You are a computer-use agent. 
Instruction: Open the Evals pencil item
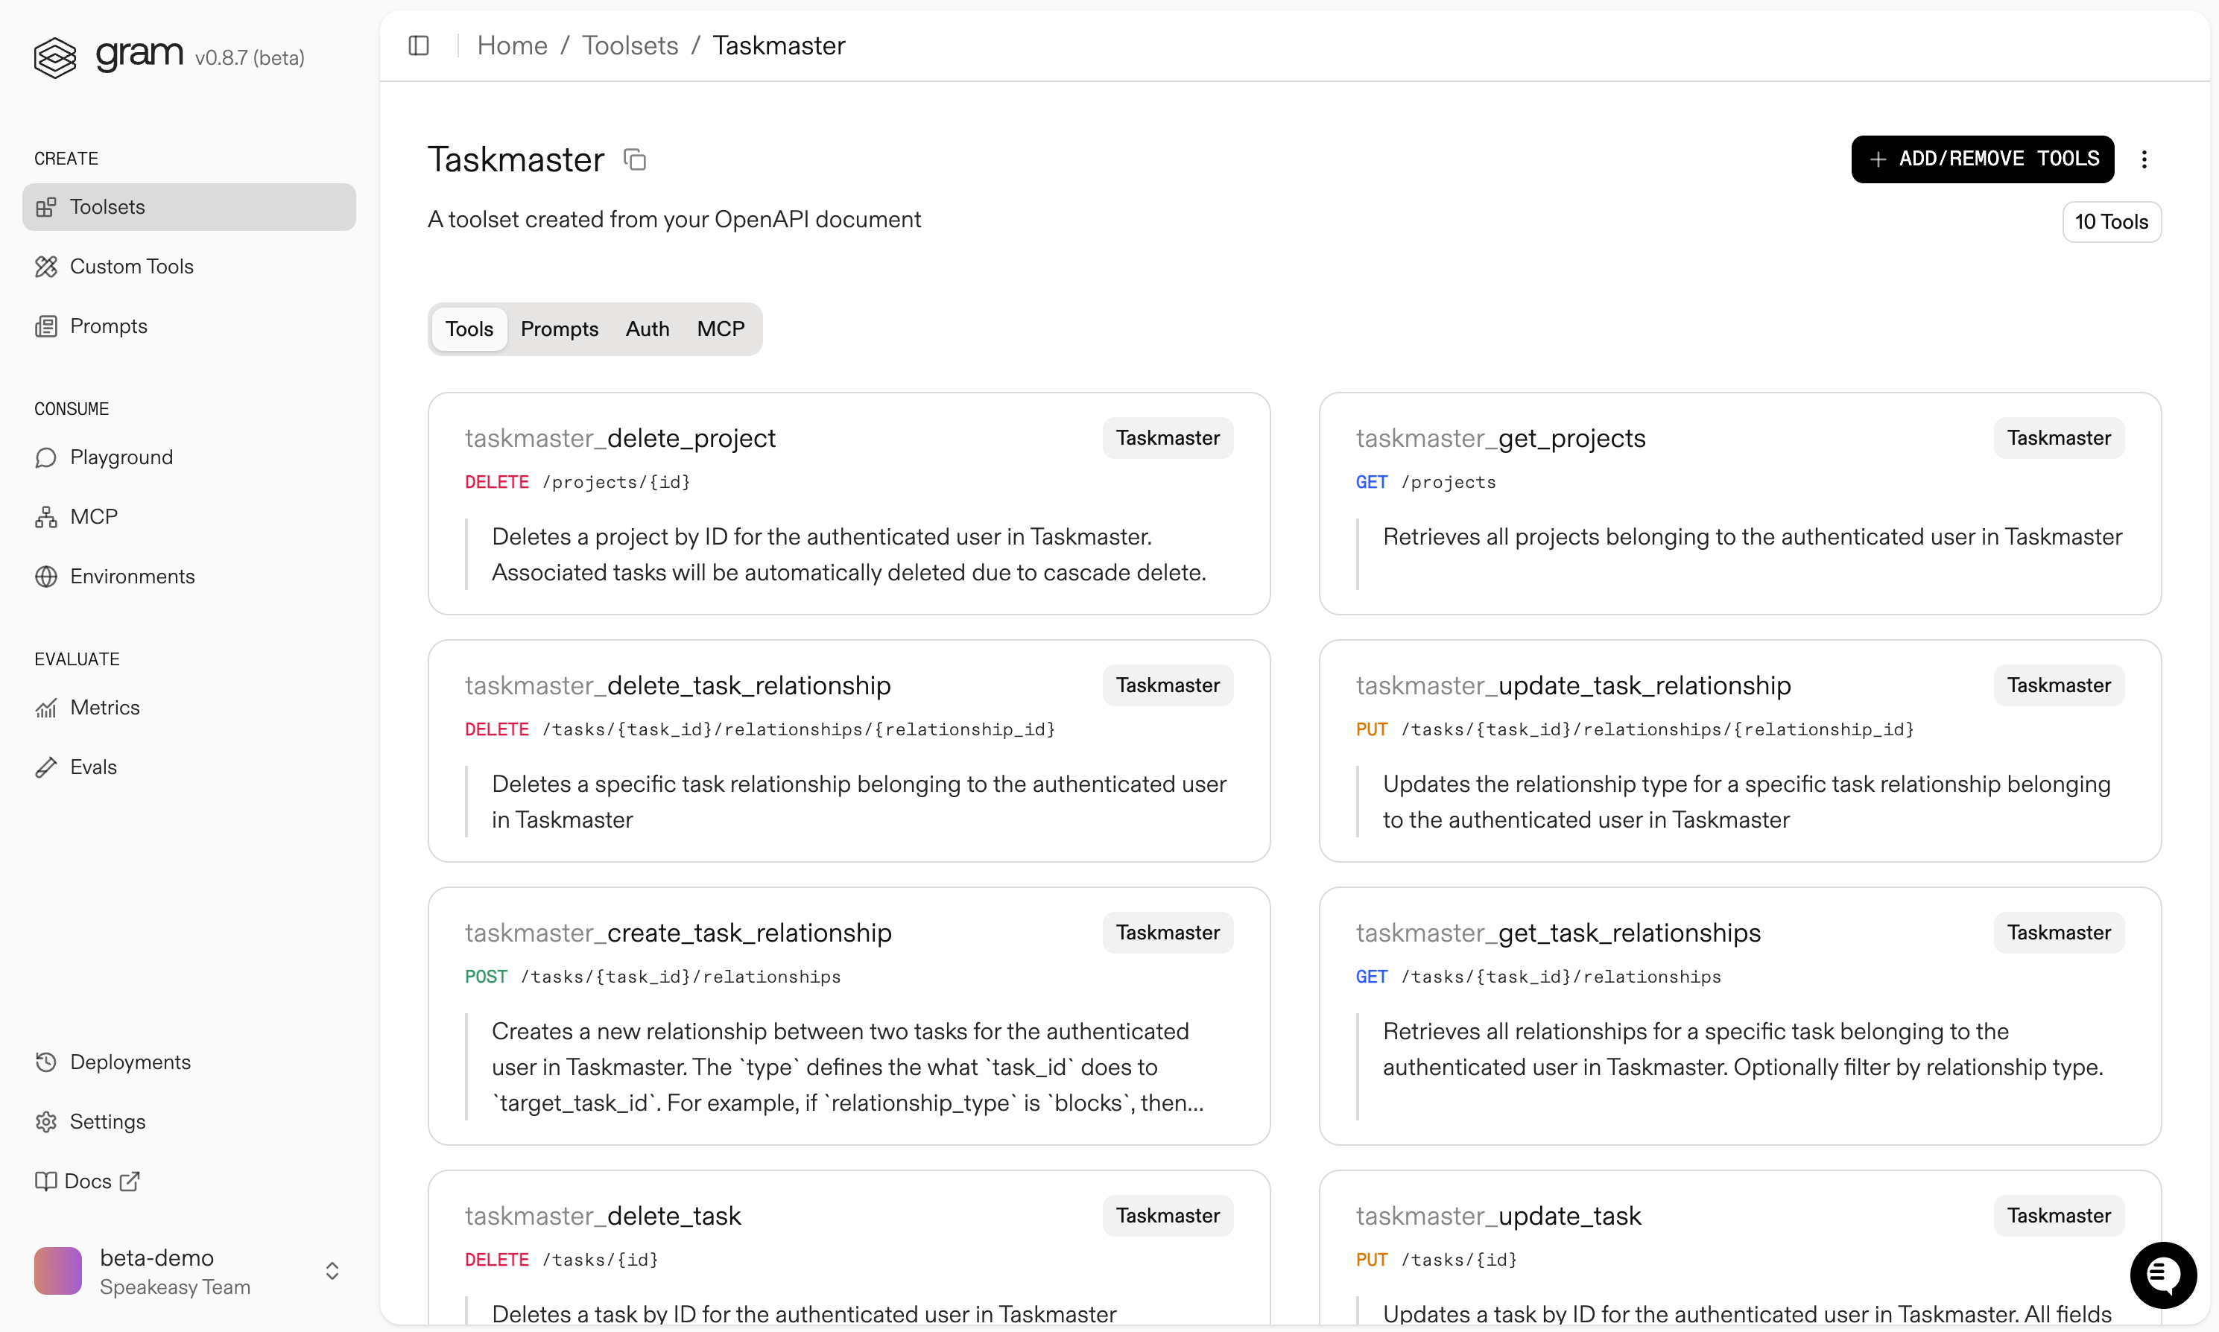click(x=92, y=767)
